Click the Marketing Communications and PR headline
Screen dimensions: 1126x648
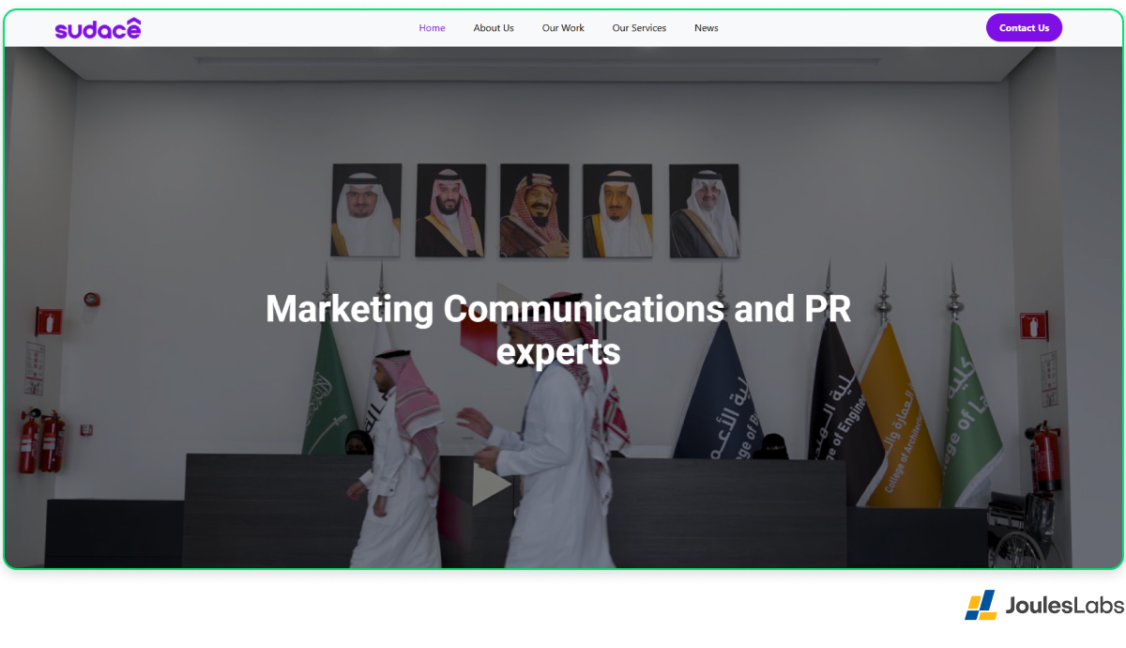click(x=558, y=330)
